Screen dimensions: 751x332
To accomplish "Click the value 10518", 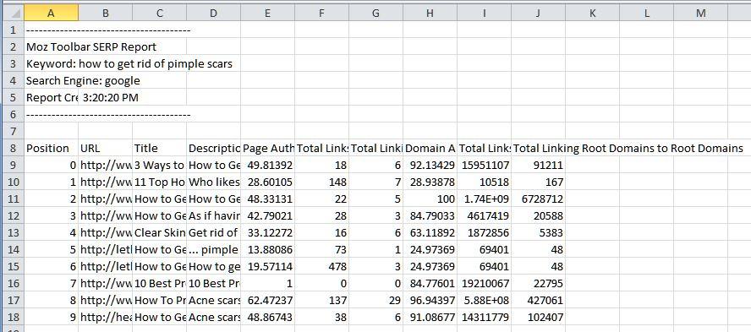I will click(485, 182).
